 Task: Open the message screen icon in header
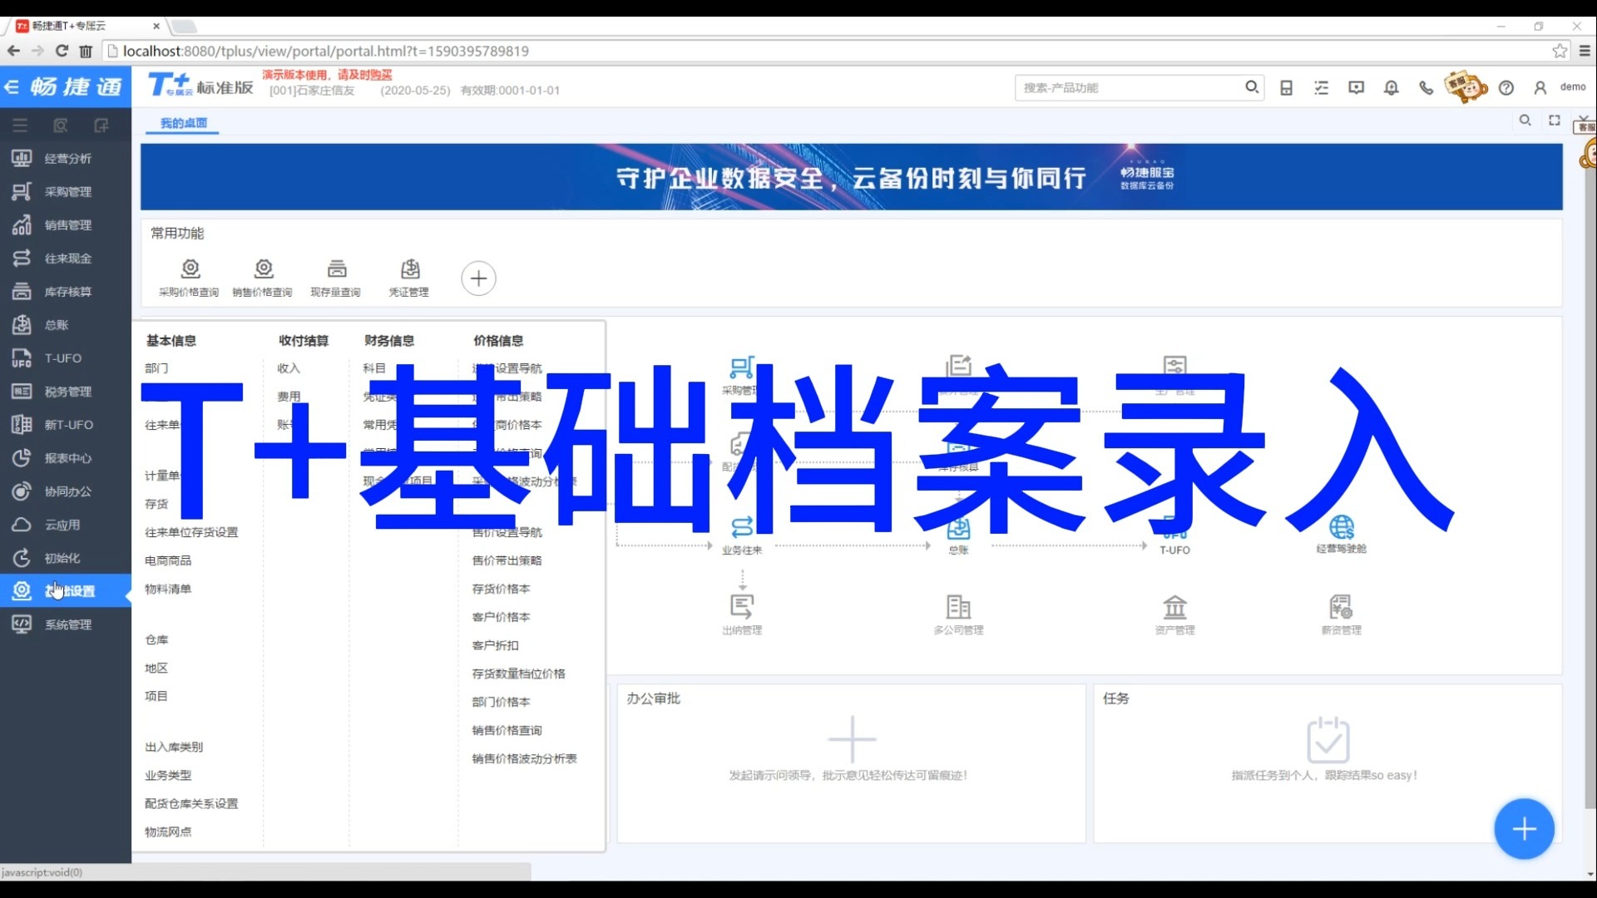click(1356, 87)
